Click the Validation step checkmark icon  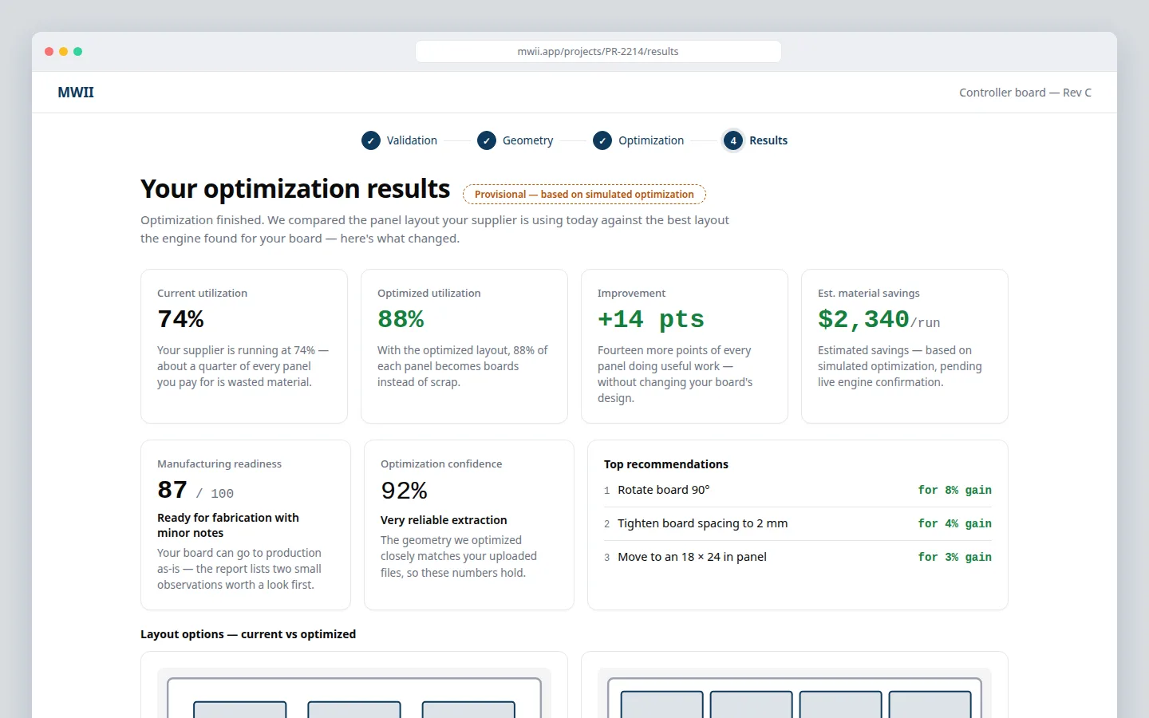(371, 140)
